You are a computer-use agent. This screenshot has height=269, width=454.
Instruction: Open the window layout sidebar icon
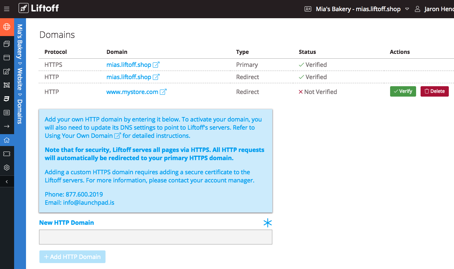[7, 58]
